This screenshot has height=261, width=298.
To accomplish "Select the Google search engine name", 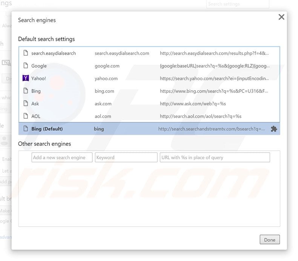I will [39, 66].
